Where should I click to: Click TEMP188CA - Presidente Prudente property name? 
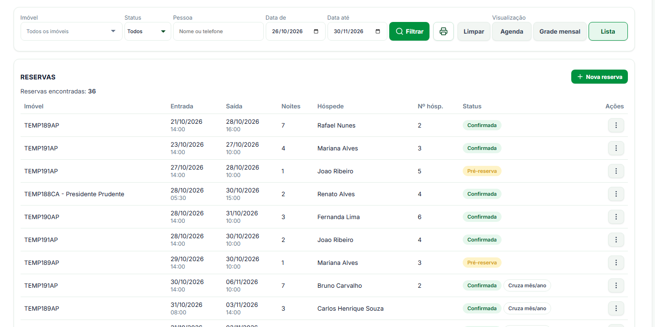coord(74,194)
